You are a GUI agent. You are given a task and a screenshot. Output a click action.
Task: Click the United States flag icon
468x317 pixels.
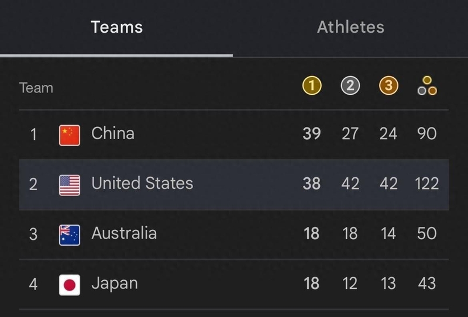[70, 185]
